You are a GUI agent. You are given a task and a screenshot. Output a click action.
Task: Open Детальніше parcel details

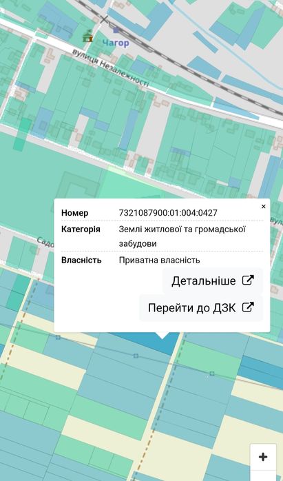[x=213, y=280]
